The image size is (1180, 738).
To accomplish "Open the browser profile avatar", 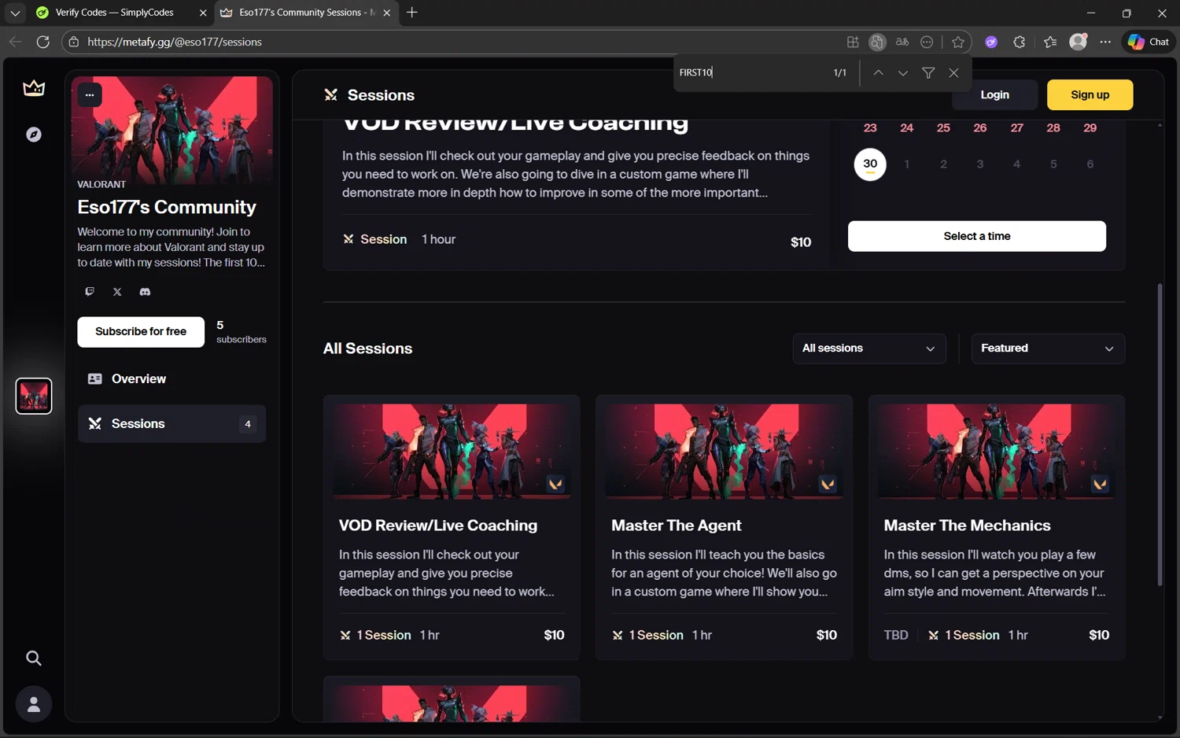I will 1079,42.
